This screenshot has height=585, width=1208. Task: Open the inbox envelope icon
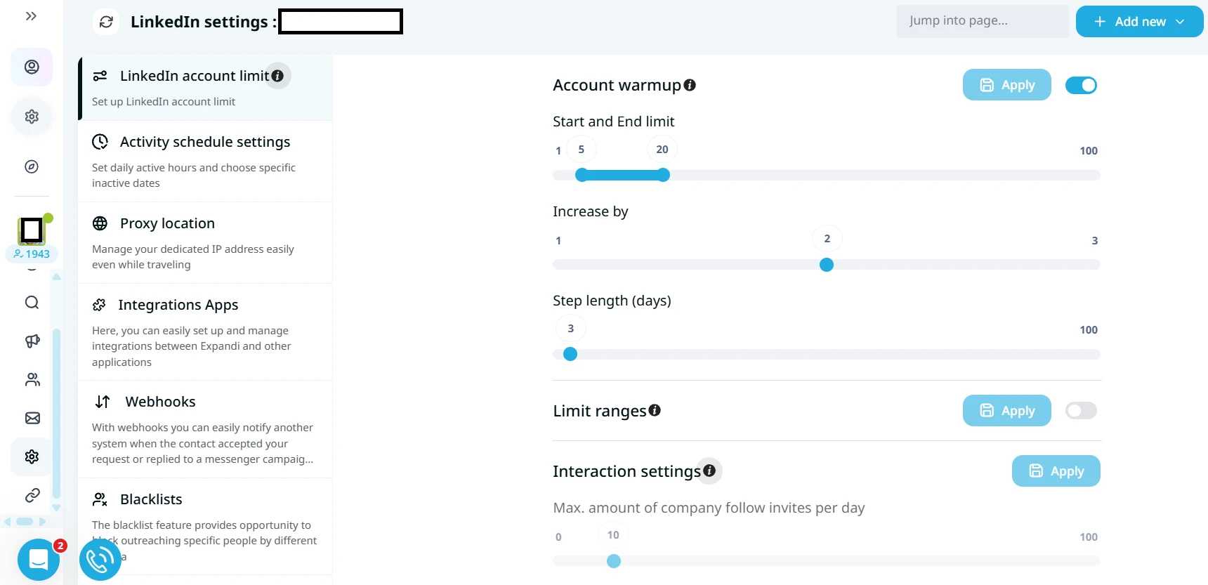pos(32,419)
